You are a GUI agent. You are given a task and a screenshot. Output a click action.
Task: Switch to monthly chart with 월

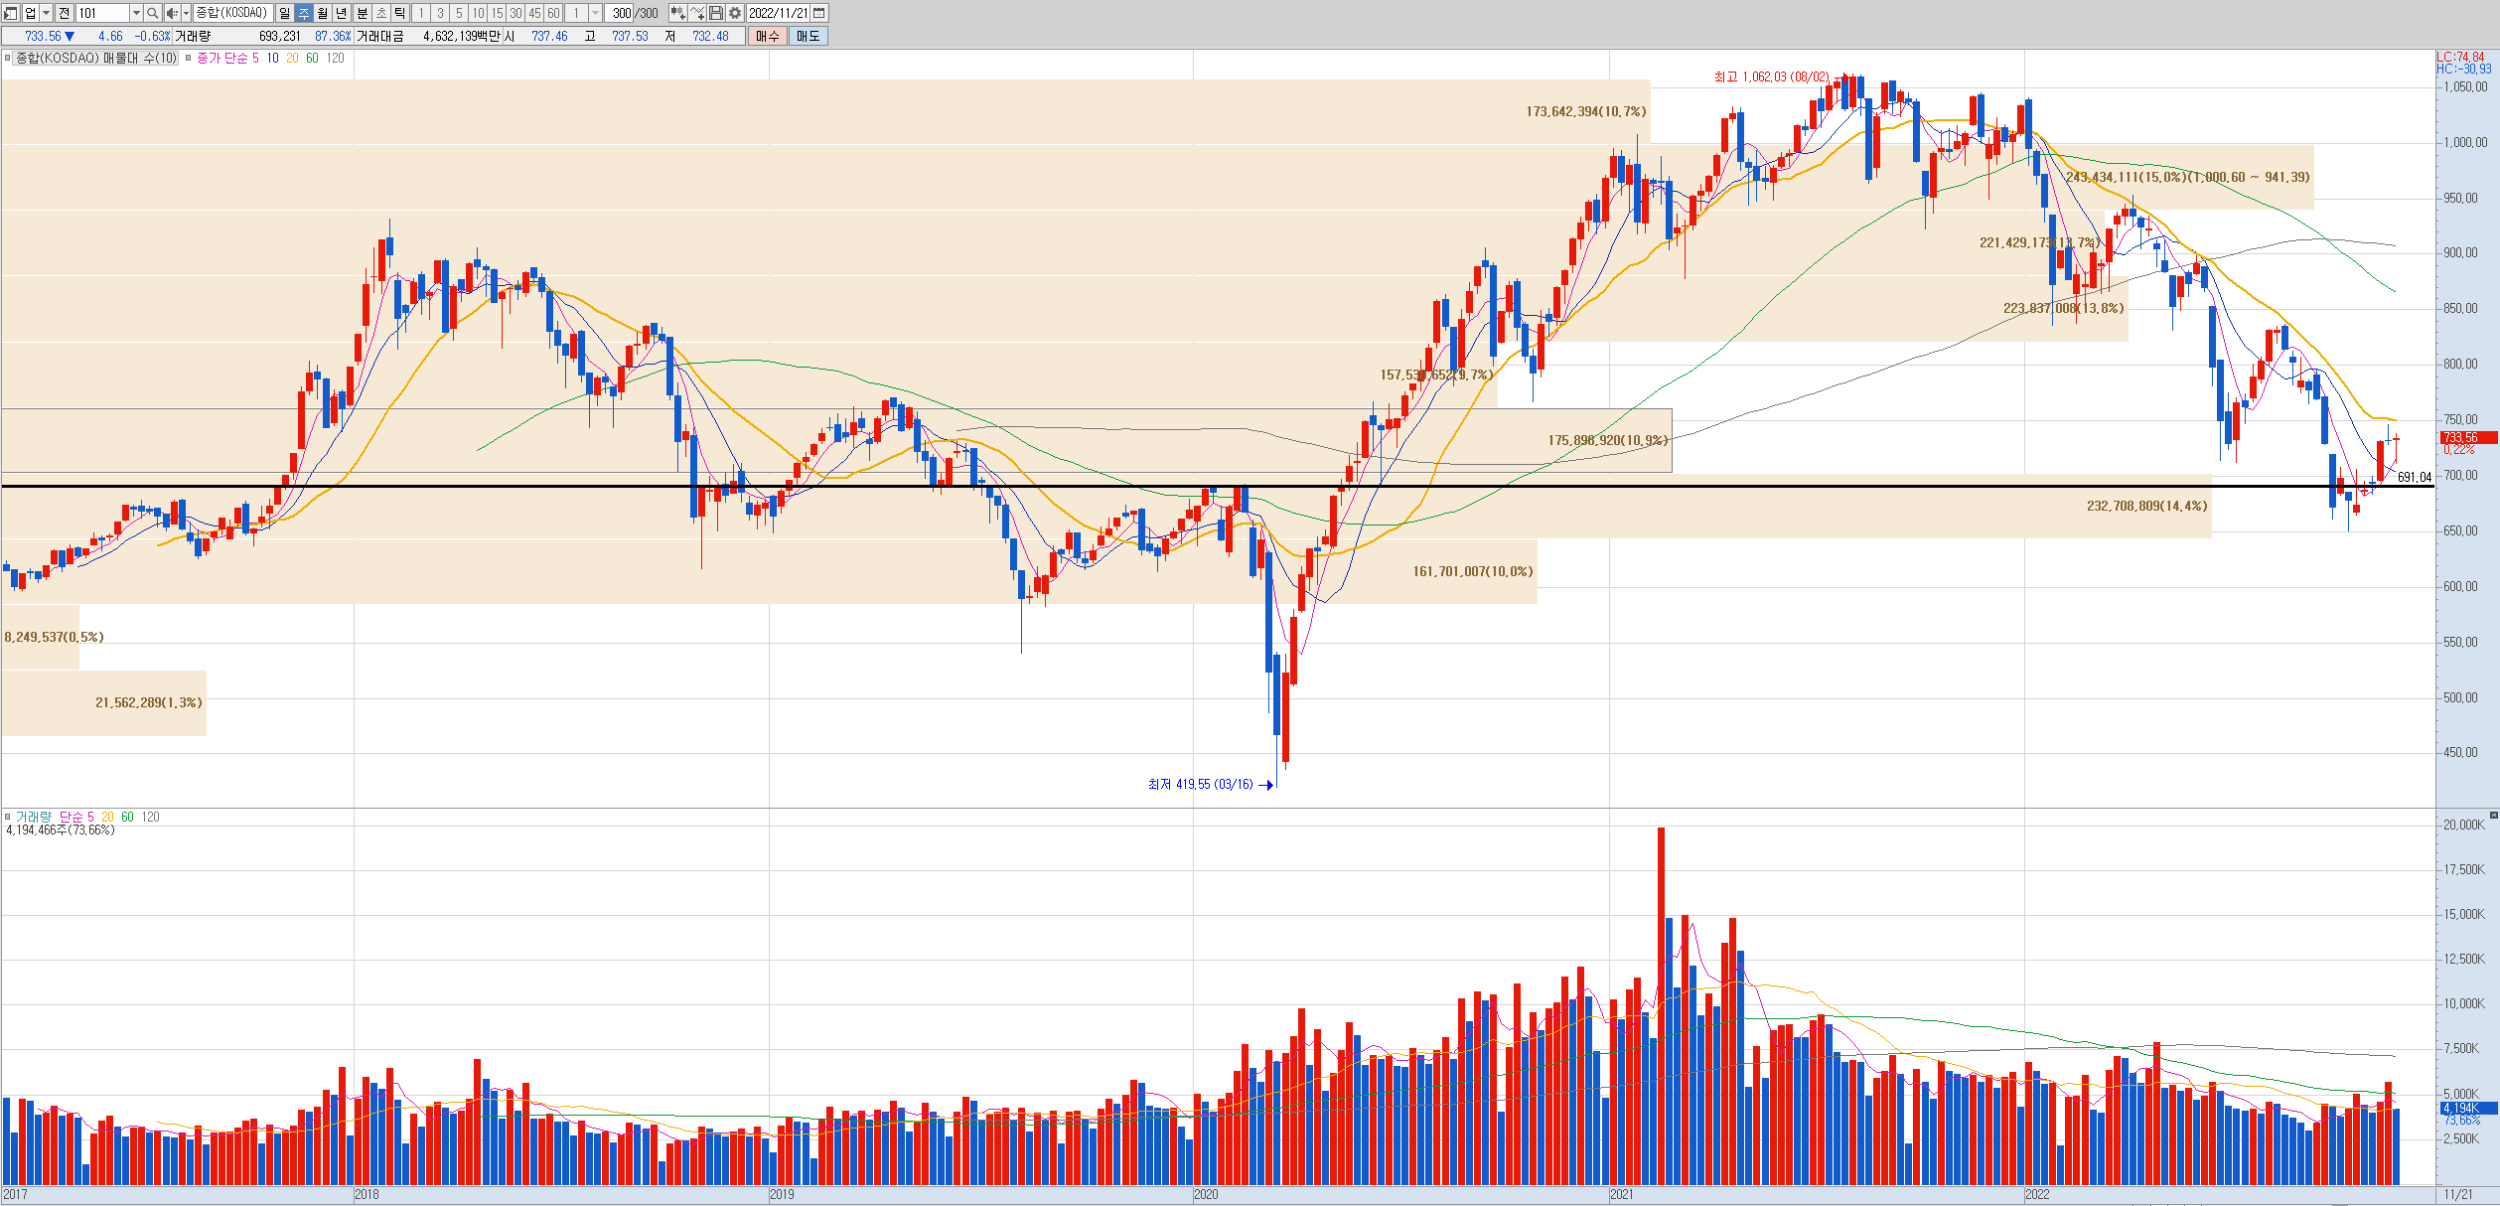(323, 13)
